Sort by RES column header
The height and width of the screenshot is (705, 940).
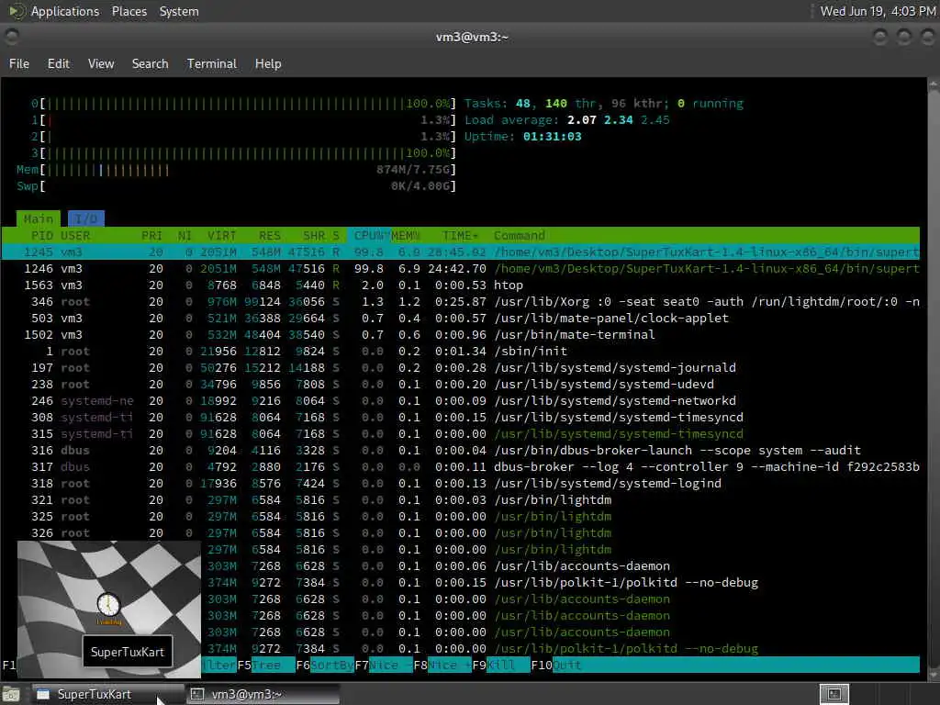click(269, 236)
